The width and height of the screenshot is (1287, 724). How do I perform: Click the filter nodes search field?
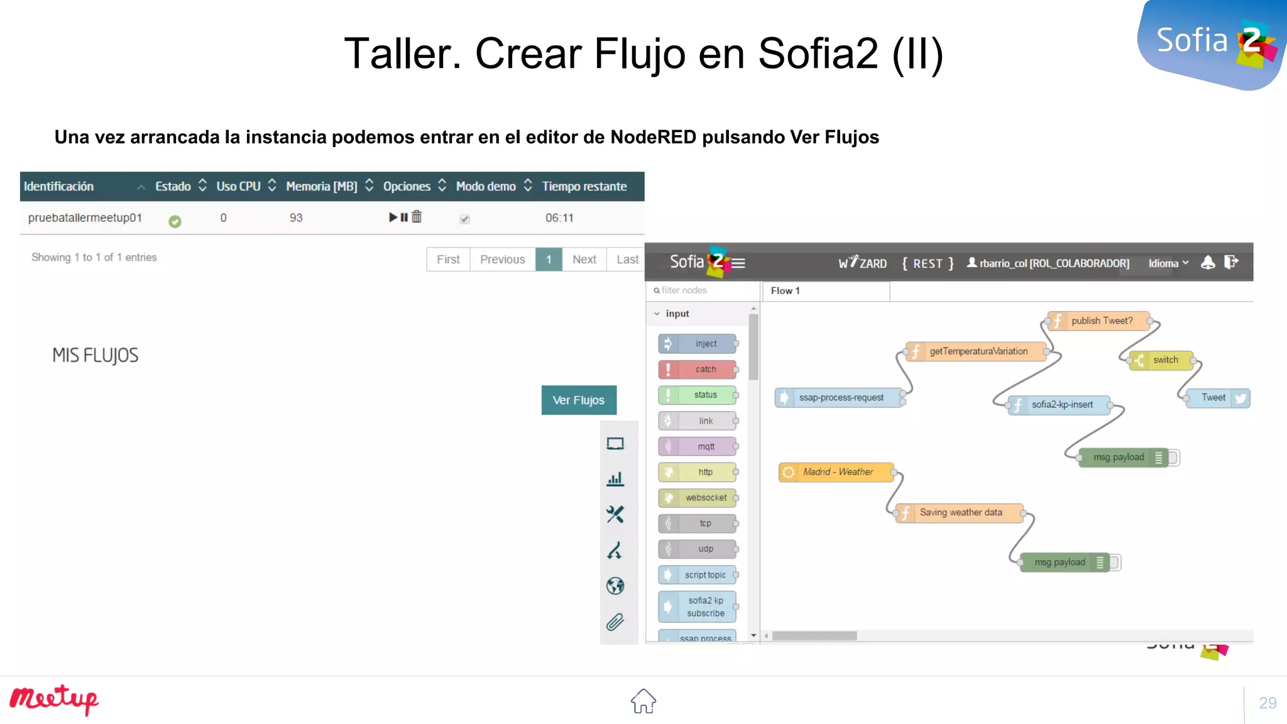click(x=704, y=290)
